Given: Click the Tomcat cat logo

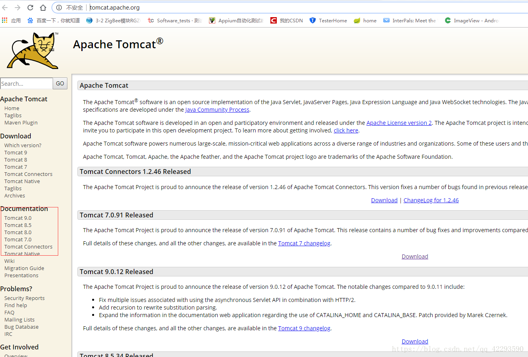Looking at the screenshot, I should click(x=33, y=51).
